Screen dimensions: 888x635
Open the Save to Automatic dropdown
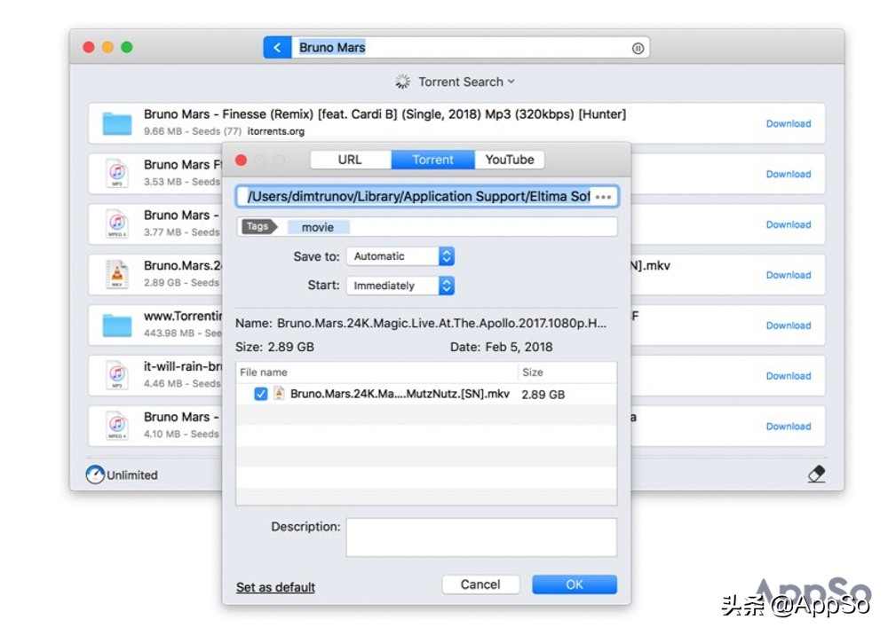coord(400,256)
